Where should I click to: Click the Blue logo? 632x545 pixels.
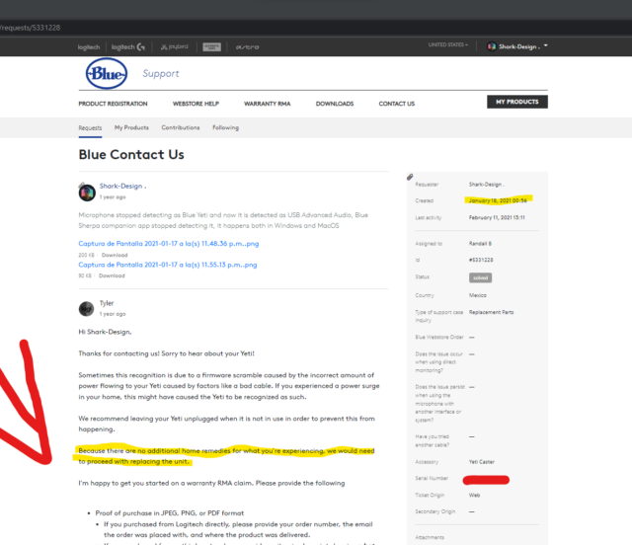tap(107, 73)
